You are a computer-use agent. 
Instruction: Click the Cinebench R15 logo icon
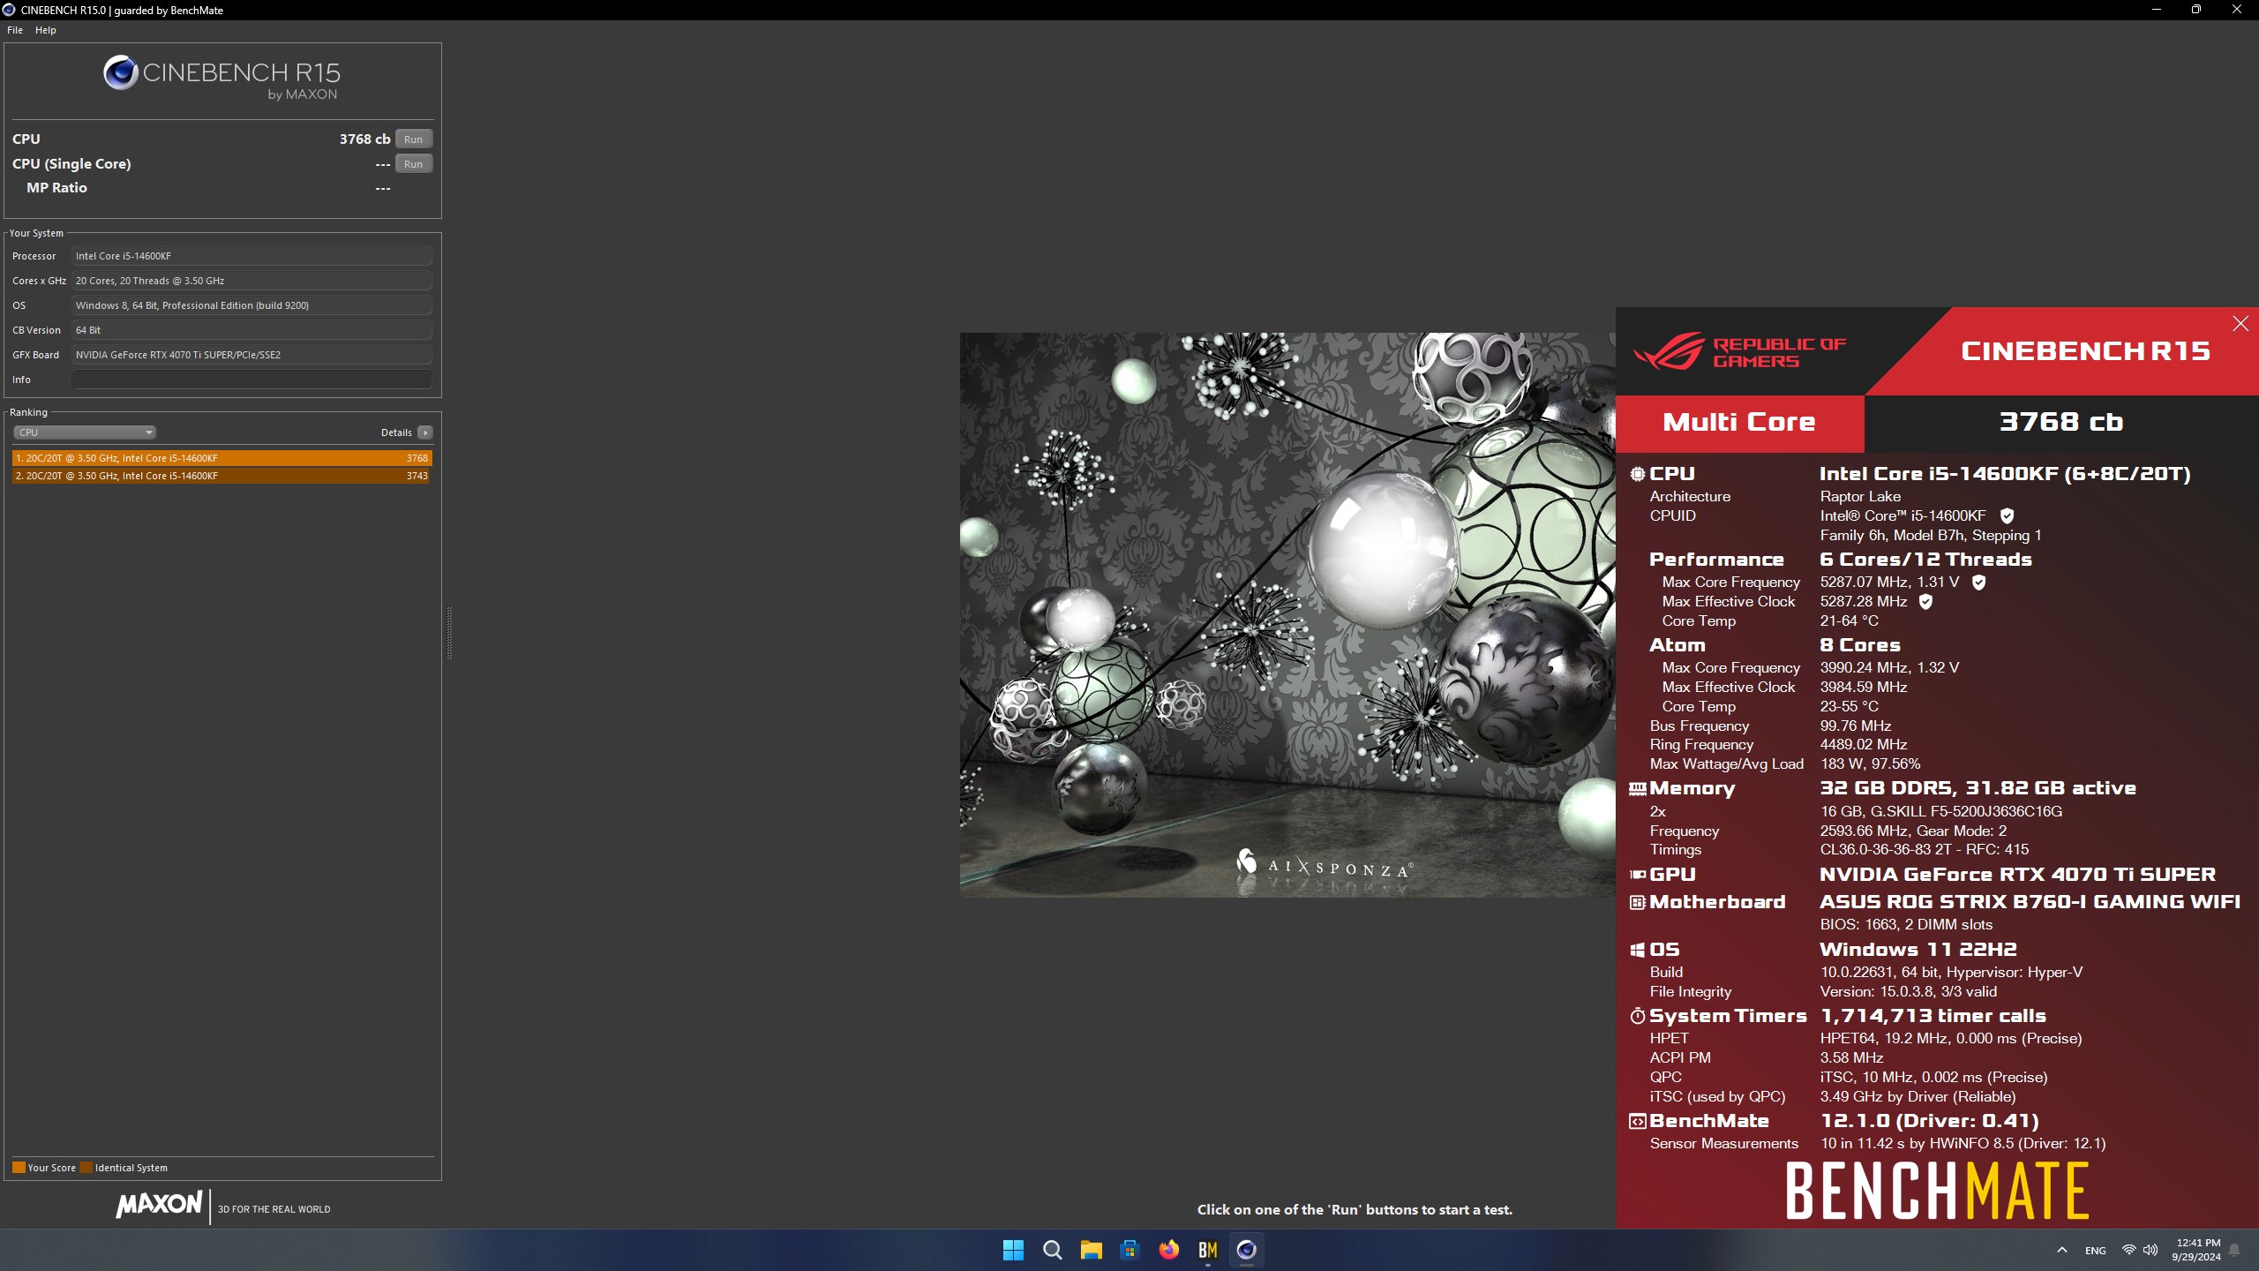121,72
